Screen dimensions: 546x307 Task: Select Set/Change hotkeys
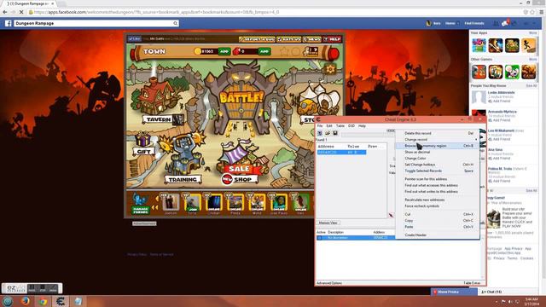[x=437, y=165]
